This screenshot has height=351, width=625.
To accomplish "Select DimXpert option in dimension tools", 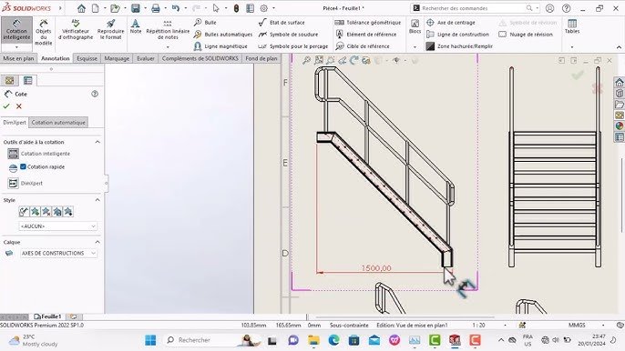I will click(x=26, y=184).
